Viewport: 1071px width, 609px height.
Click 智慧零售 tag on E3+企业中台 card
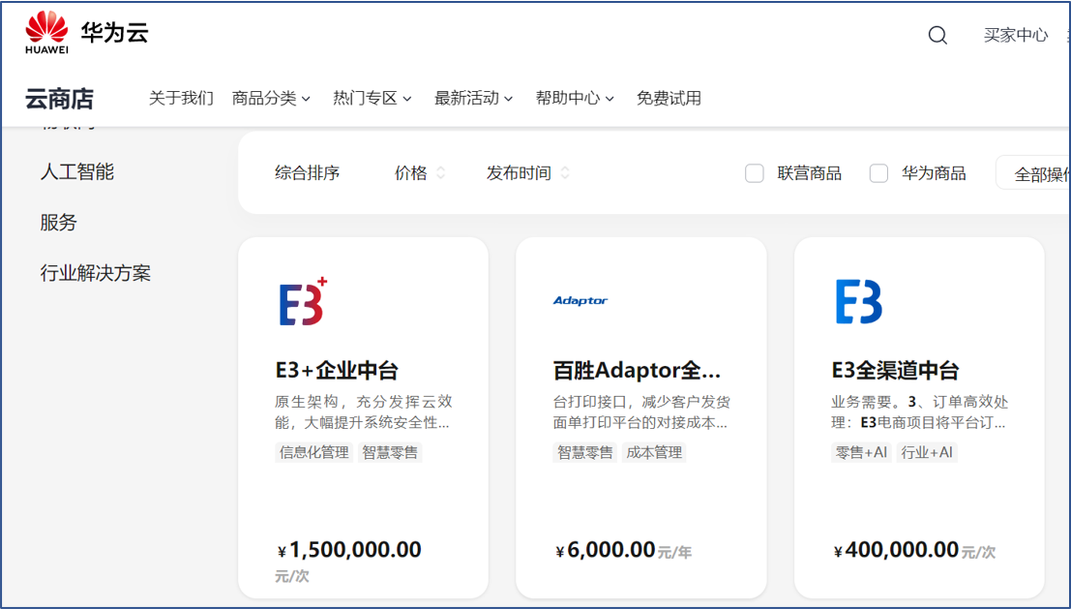(x=390, y=452)
